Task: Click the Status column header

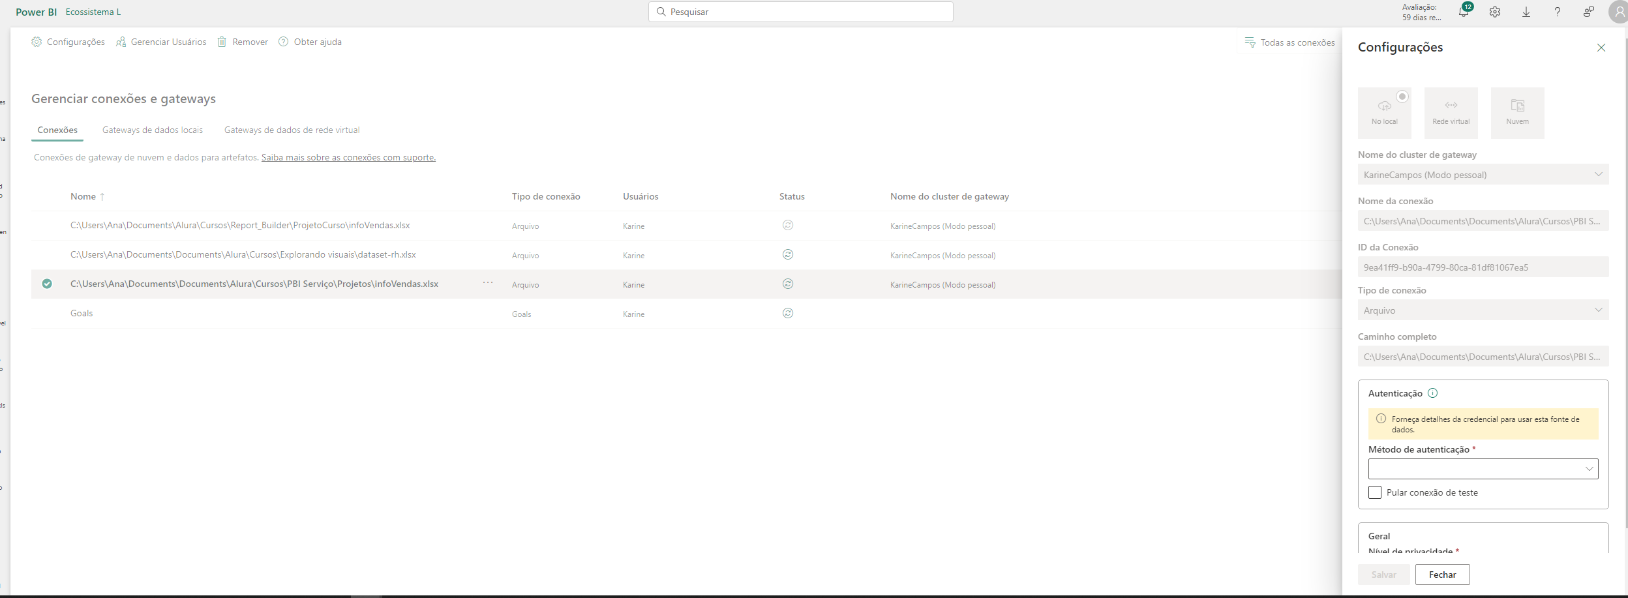Action: 792,196
